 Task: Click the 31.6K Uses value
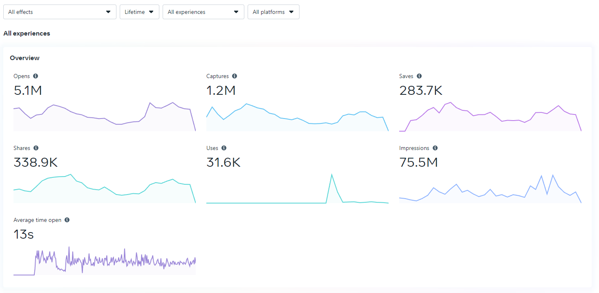pyautogui.click(x=224, y=162)
